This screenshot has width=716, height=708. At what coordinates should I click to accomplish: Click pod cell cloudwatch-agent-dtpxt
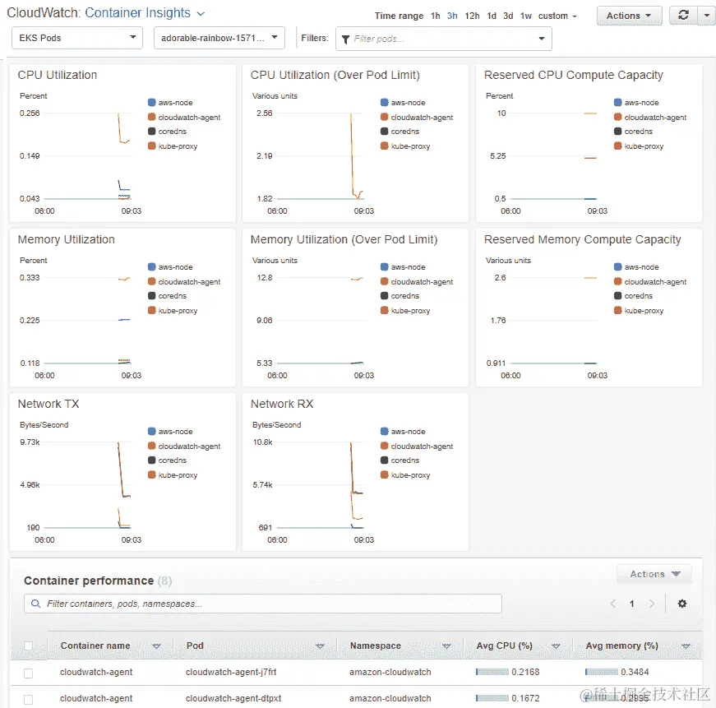tap(233, 698)
